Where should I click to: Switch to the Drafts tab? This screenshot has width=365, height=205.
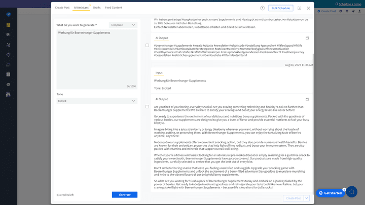pyautogui.click(x=97, y=8)
